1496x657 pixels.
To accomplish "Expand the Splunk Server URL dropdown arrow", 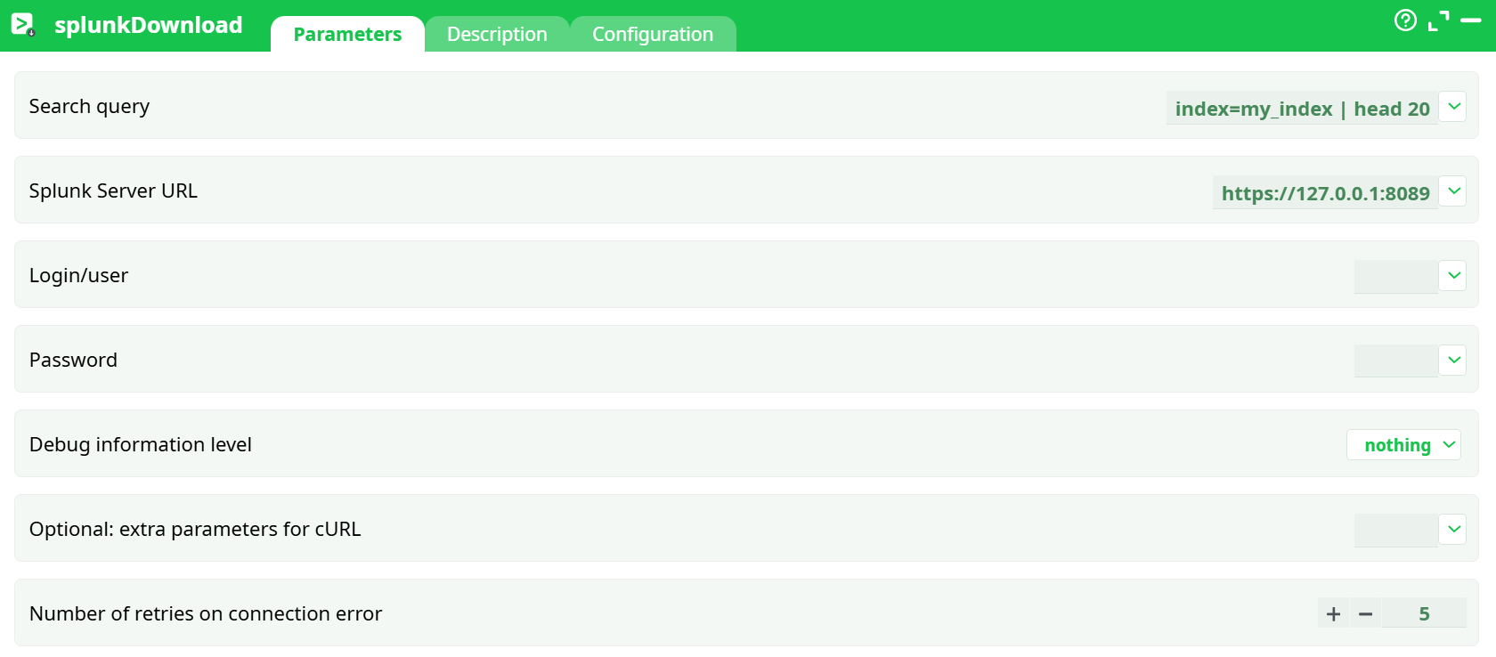I will coord(1453,191).
